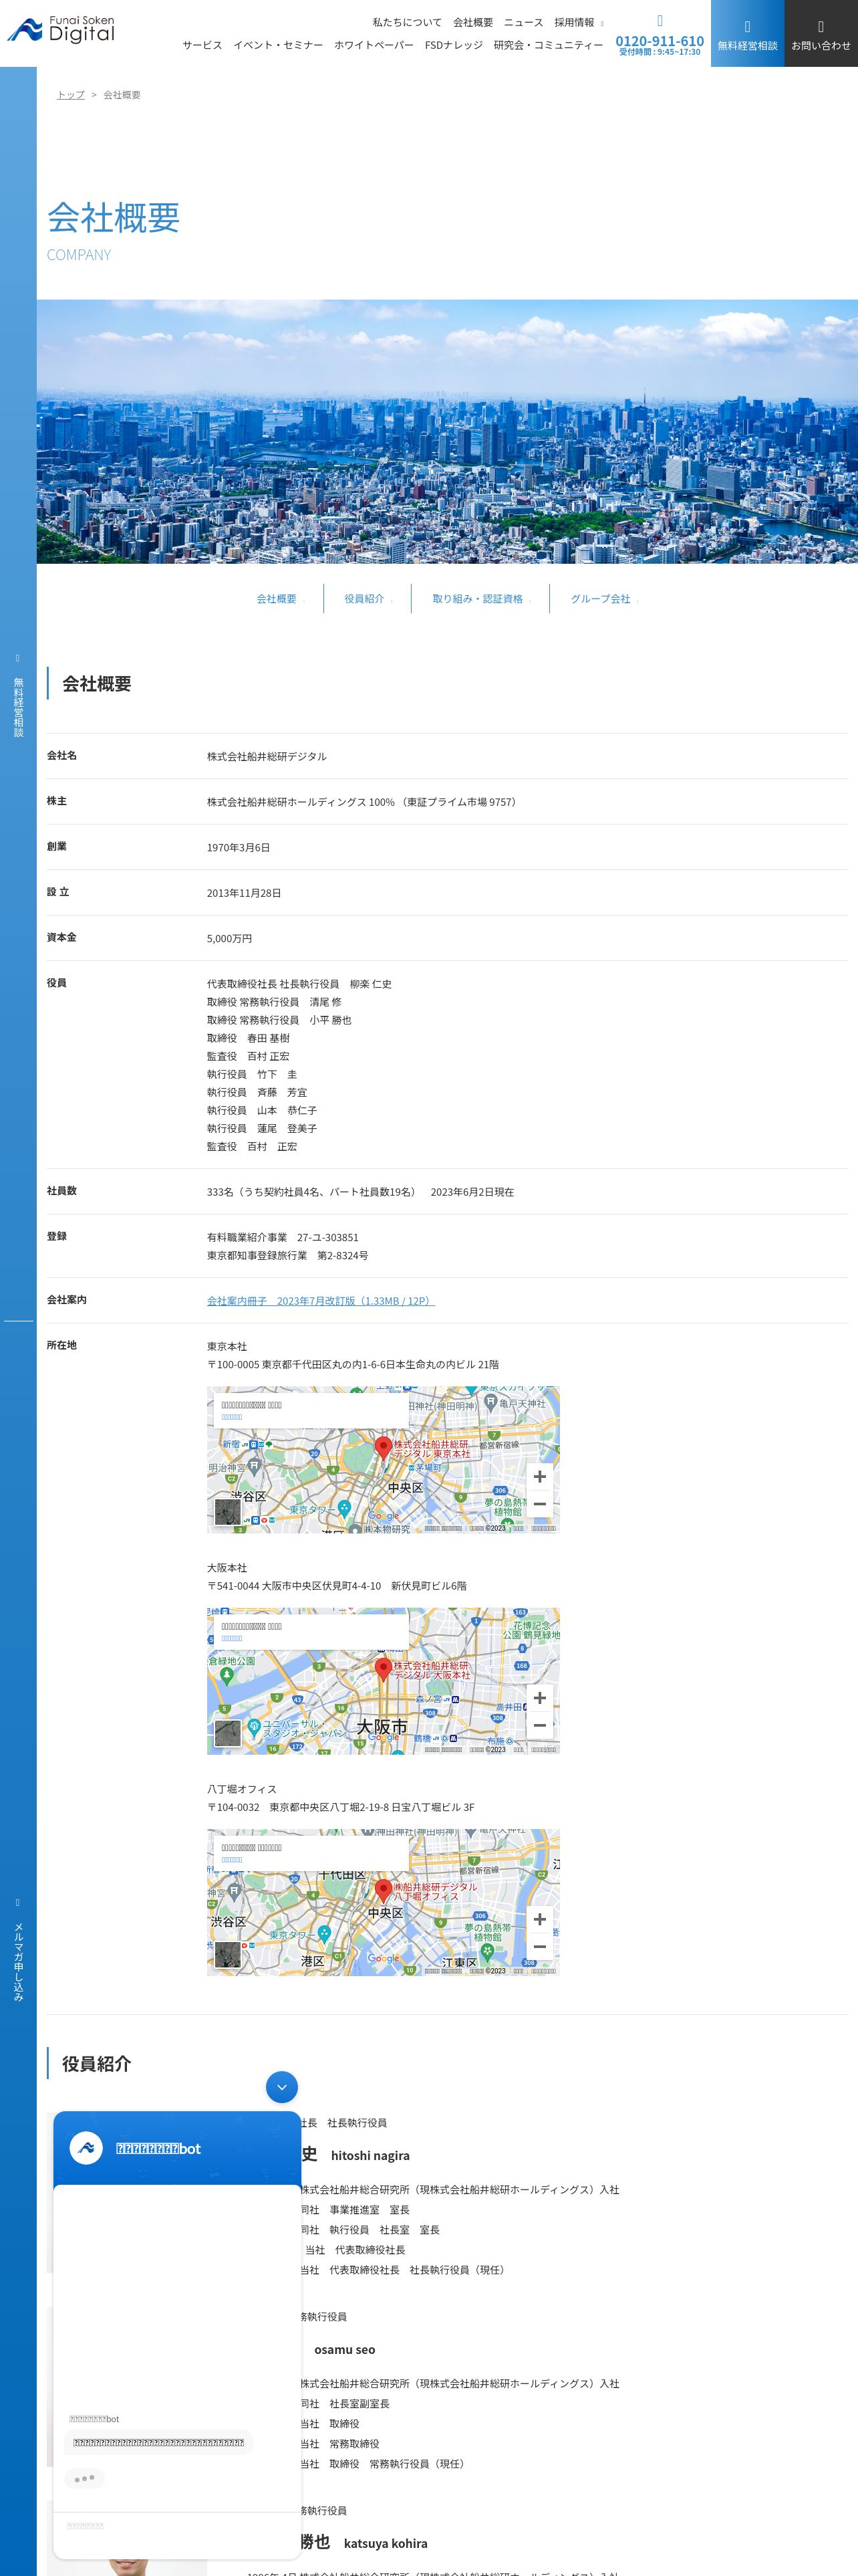Click the chatbot message input field
The height and width of the screenshot is (2576, 858).
point(177,2525)
